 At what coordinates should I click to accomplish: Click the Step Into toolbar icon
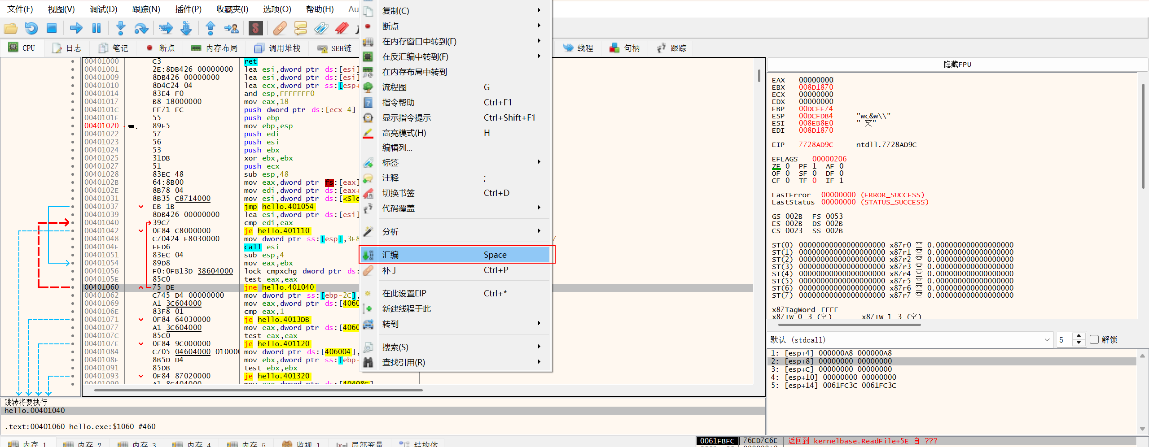[120, 28]
